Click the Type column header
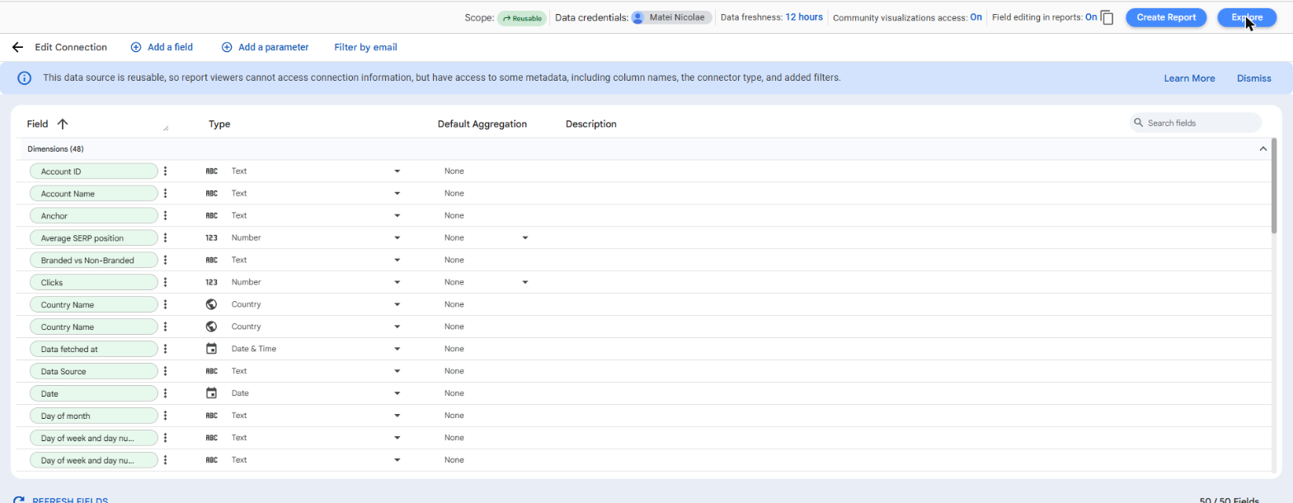 [219, 124]
